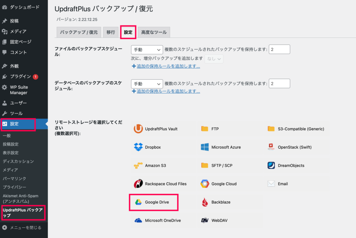The image size is (356, 238).
Task: Click the 外観 paintbrush icon
Action: (5, 66)
